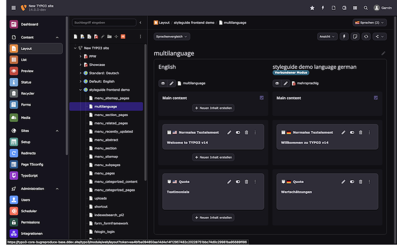
Task: Click the reload icon in the page toolbar
Action: [366, 36]
